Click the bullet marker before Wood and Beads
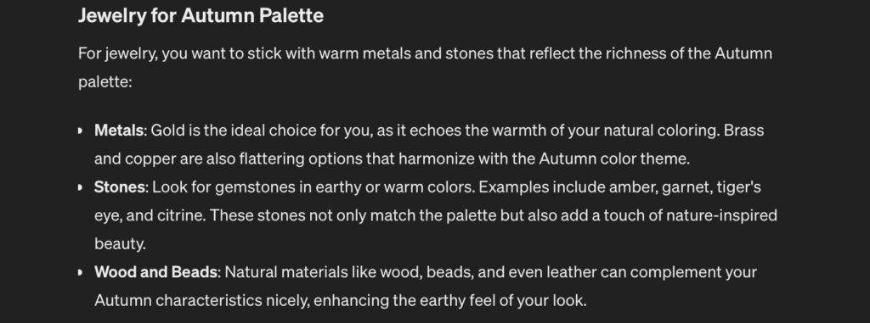This screenshot has width=870, height=323. (x=81, y=272)
